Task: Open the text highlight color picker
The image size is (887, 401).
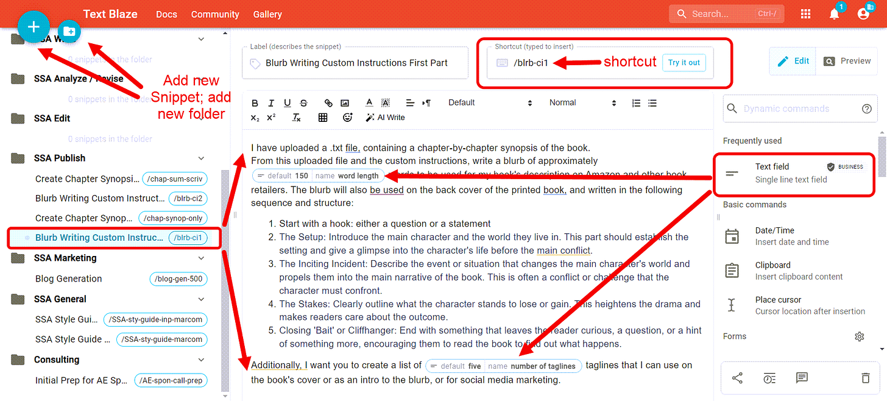Action: [x=385, y=103]
